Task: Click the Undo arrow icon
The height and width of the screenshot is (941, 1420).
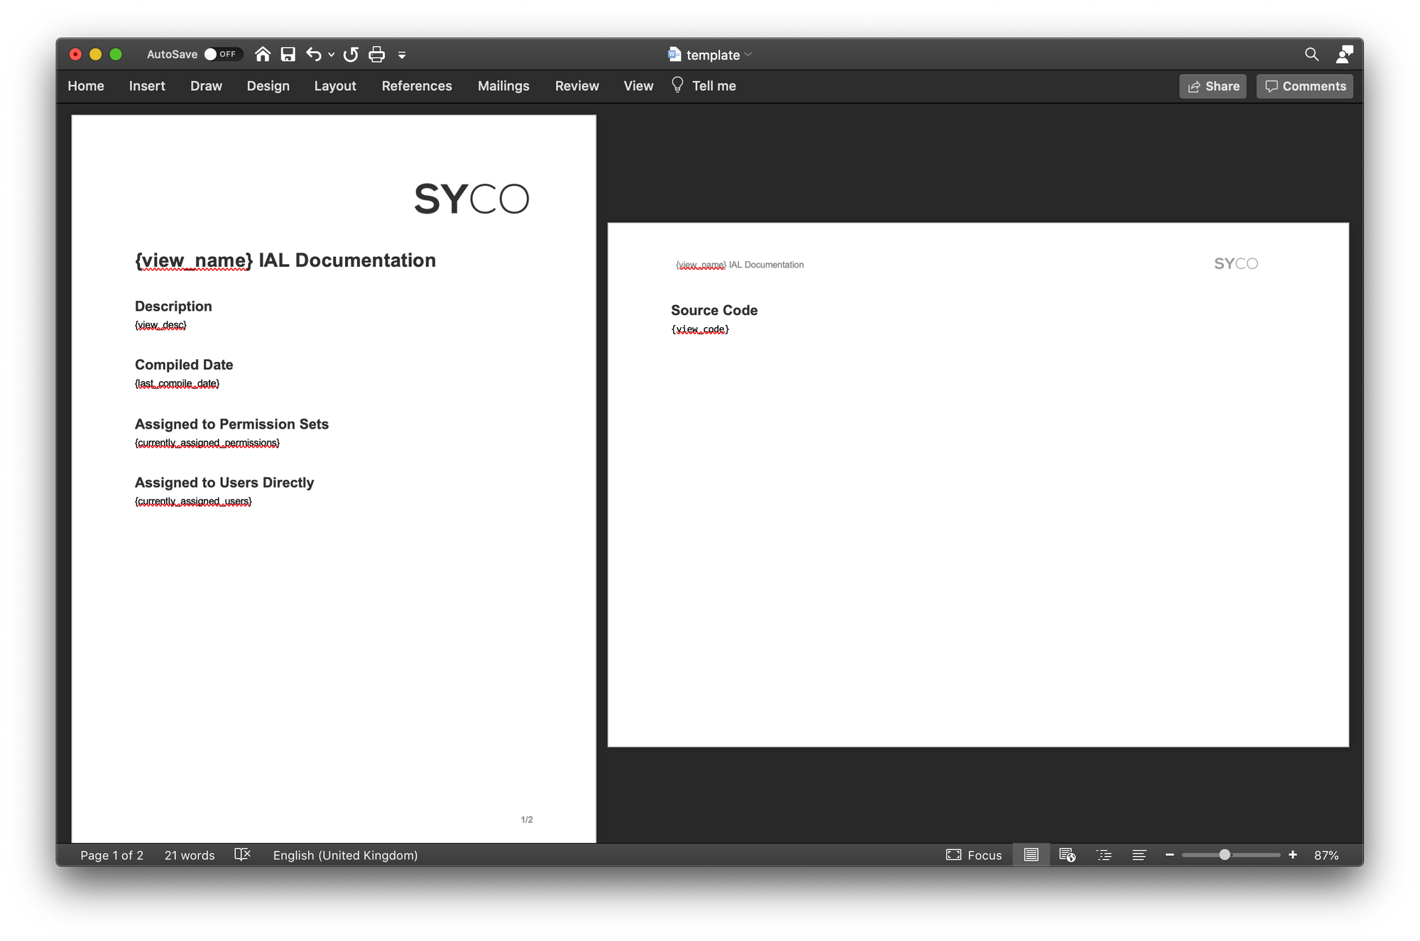Action: (x=314, y=55)
